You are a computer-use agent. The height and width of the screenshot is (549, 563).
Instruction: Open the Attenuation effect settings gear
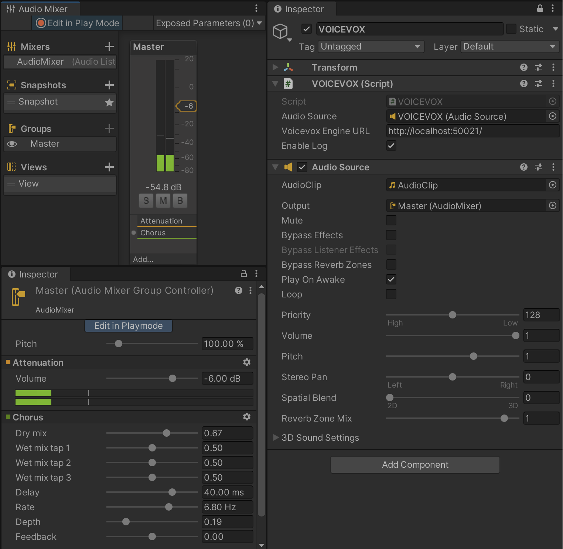(247, 362)
